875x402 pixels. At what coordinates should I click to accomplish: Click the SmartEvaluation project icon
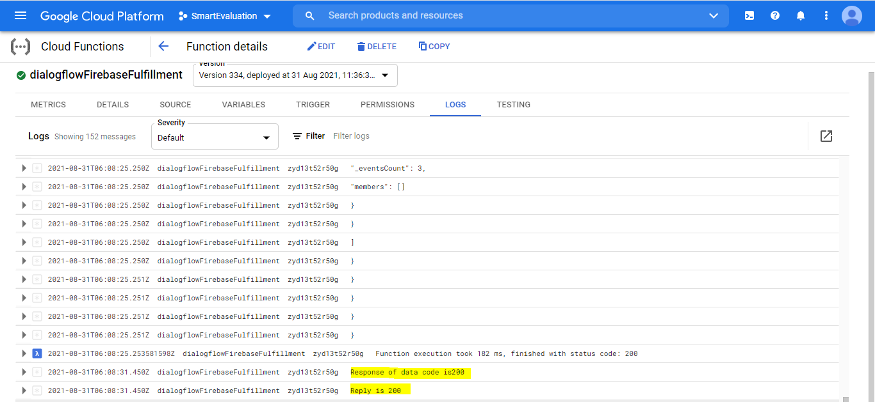point(183,16)
